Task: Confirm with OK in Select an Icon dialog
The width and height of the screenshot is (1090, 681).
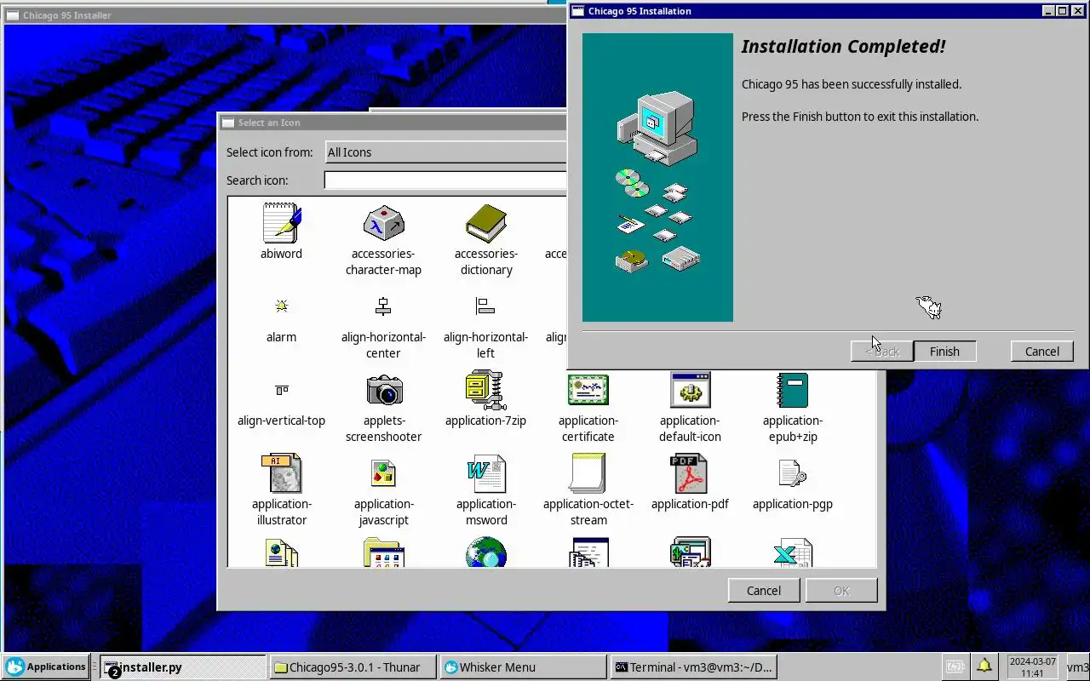Action: click(841, 591)
